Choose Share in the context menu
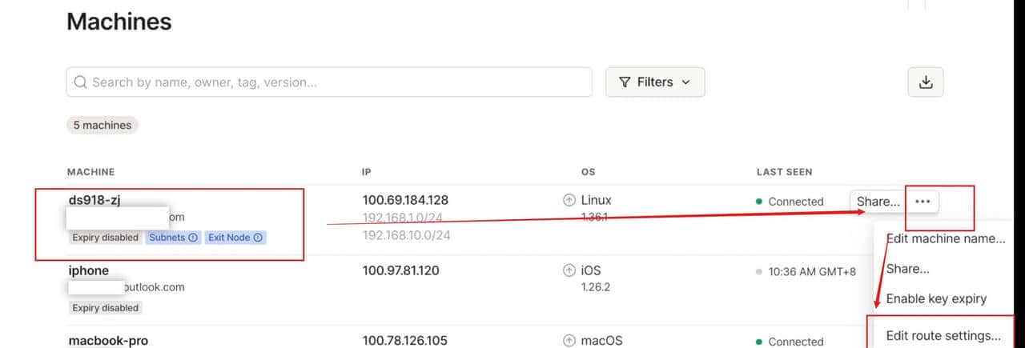The height and width of the screenshot is (348, 1025). (x=907, y=269)
